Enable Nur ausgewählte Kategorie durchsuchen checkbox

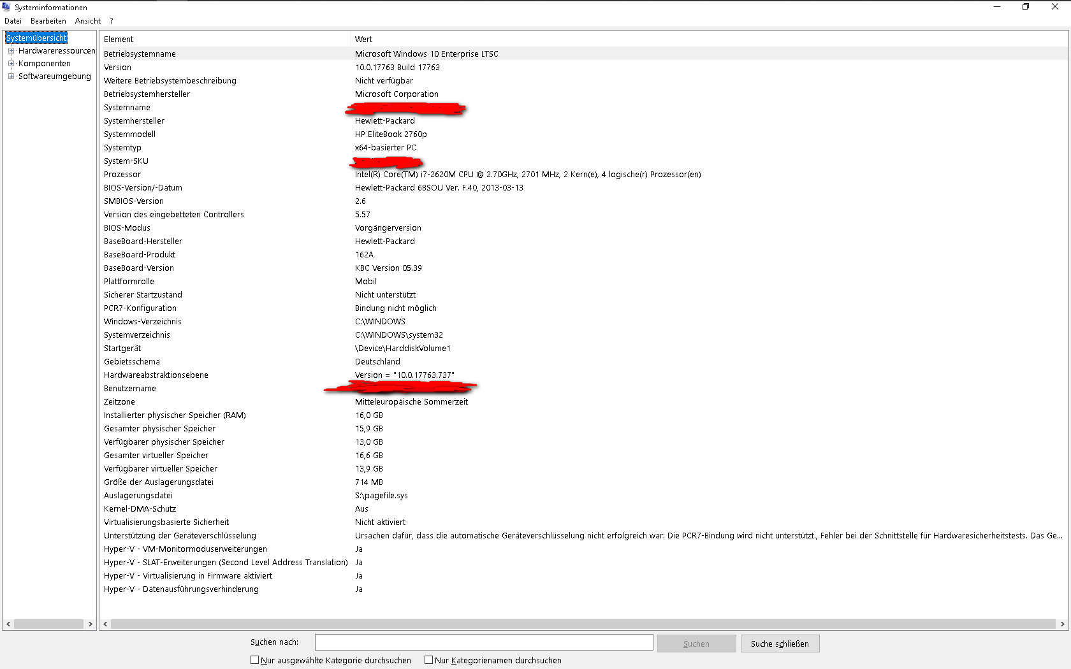click(254, 660)
